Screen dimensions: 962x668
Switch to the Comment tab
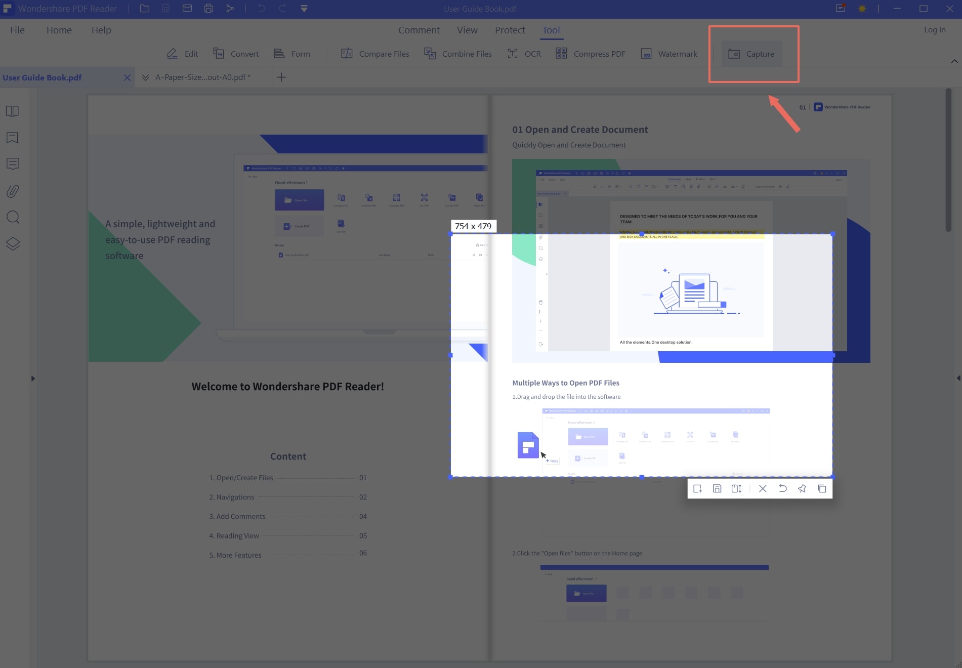419,30
